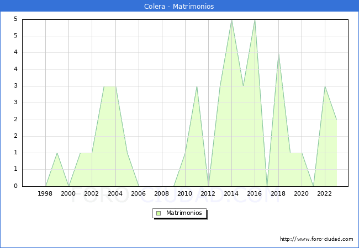Click the data peak at year 2014
Image resolution: width=359 pixels, height=248 pixels.
pos(231,20)
